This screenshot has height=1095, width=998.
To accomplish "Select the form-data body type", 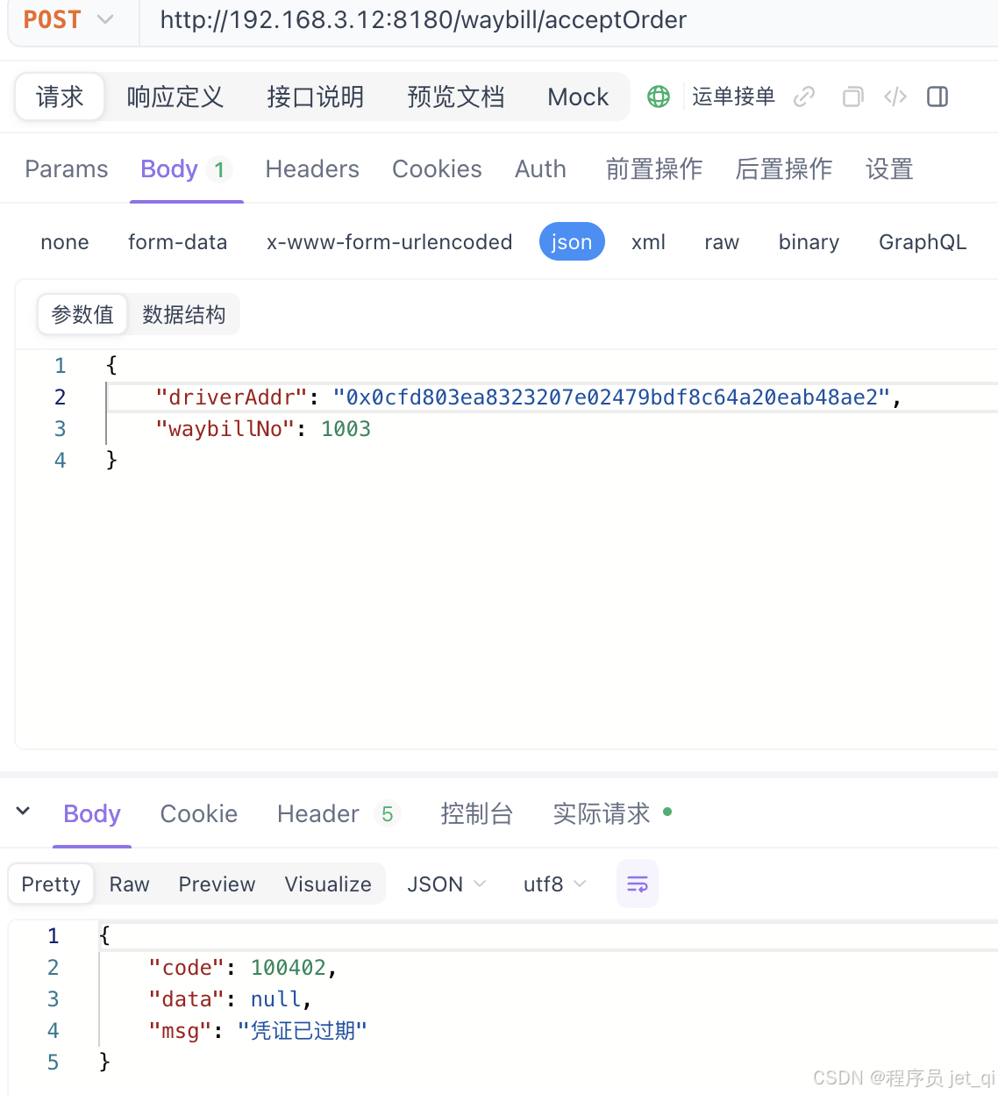I will 177,242.
